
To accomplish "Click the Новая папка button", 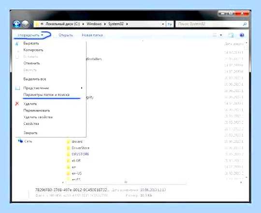I will click(92, 35).
